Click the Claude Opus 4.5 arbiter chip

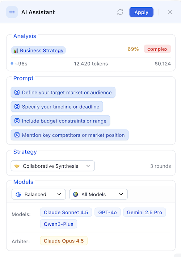[64, 241]
